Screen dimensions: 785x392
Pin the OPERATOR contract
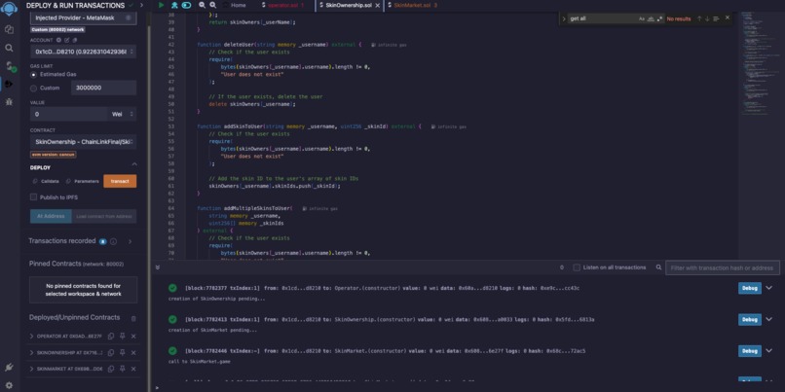(122, 336)
